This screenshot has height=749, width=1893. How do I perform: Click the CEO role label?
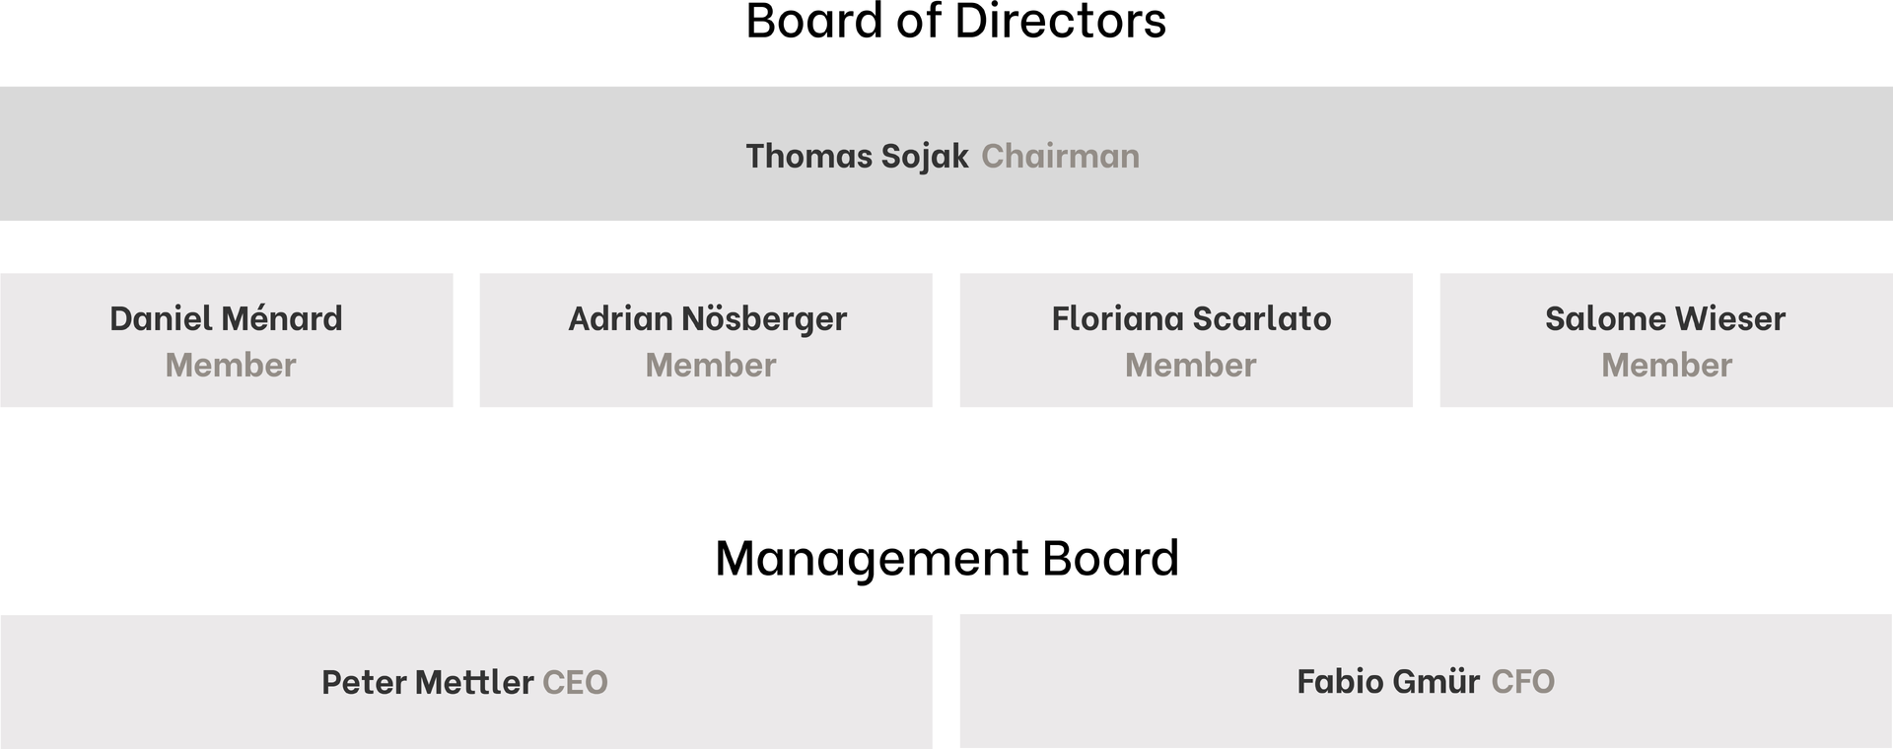[x=575, y=682]
